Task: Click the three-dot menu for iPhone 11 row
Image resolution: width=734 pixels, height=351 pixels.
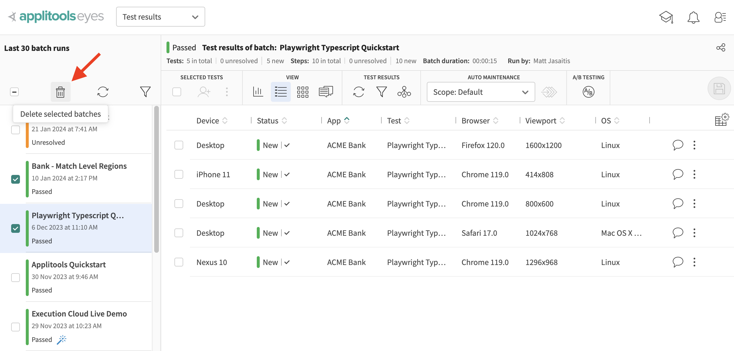Action: pos(695,174)
